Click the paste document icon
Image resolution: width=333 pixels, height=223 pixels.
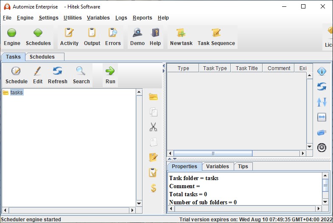click(153, 142)
